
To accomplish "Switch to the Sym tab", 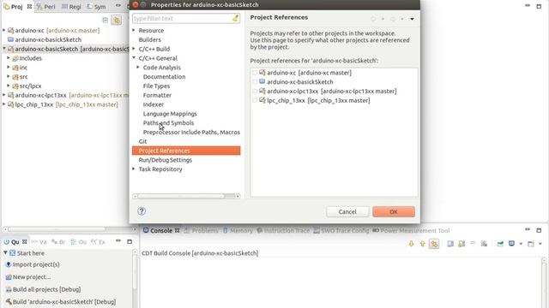I will pos(96,7).
